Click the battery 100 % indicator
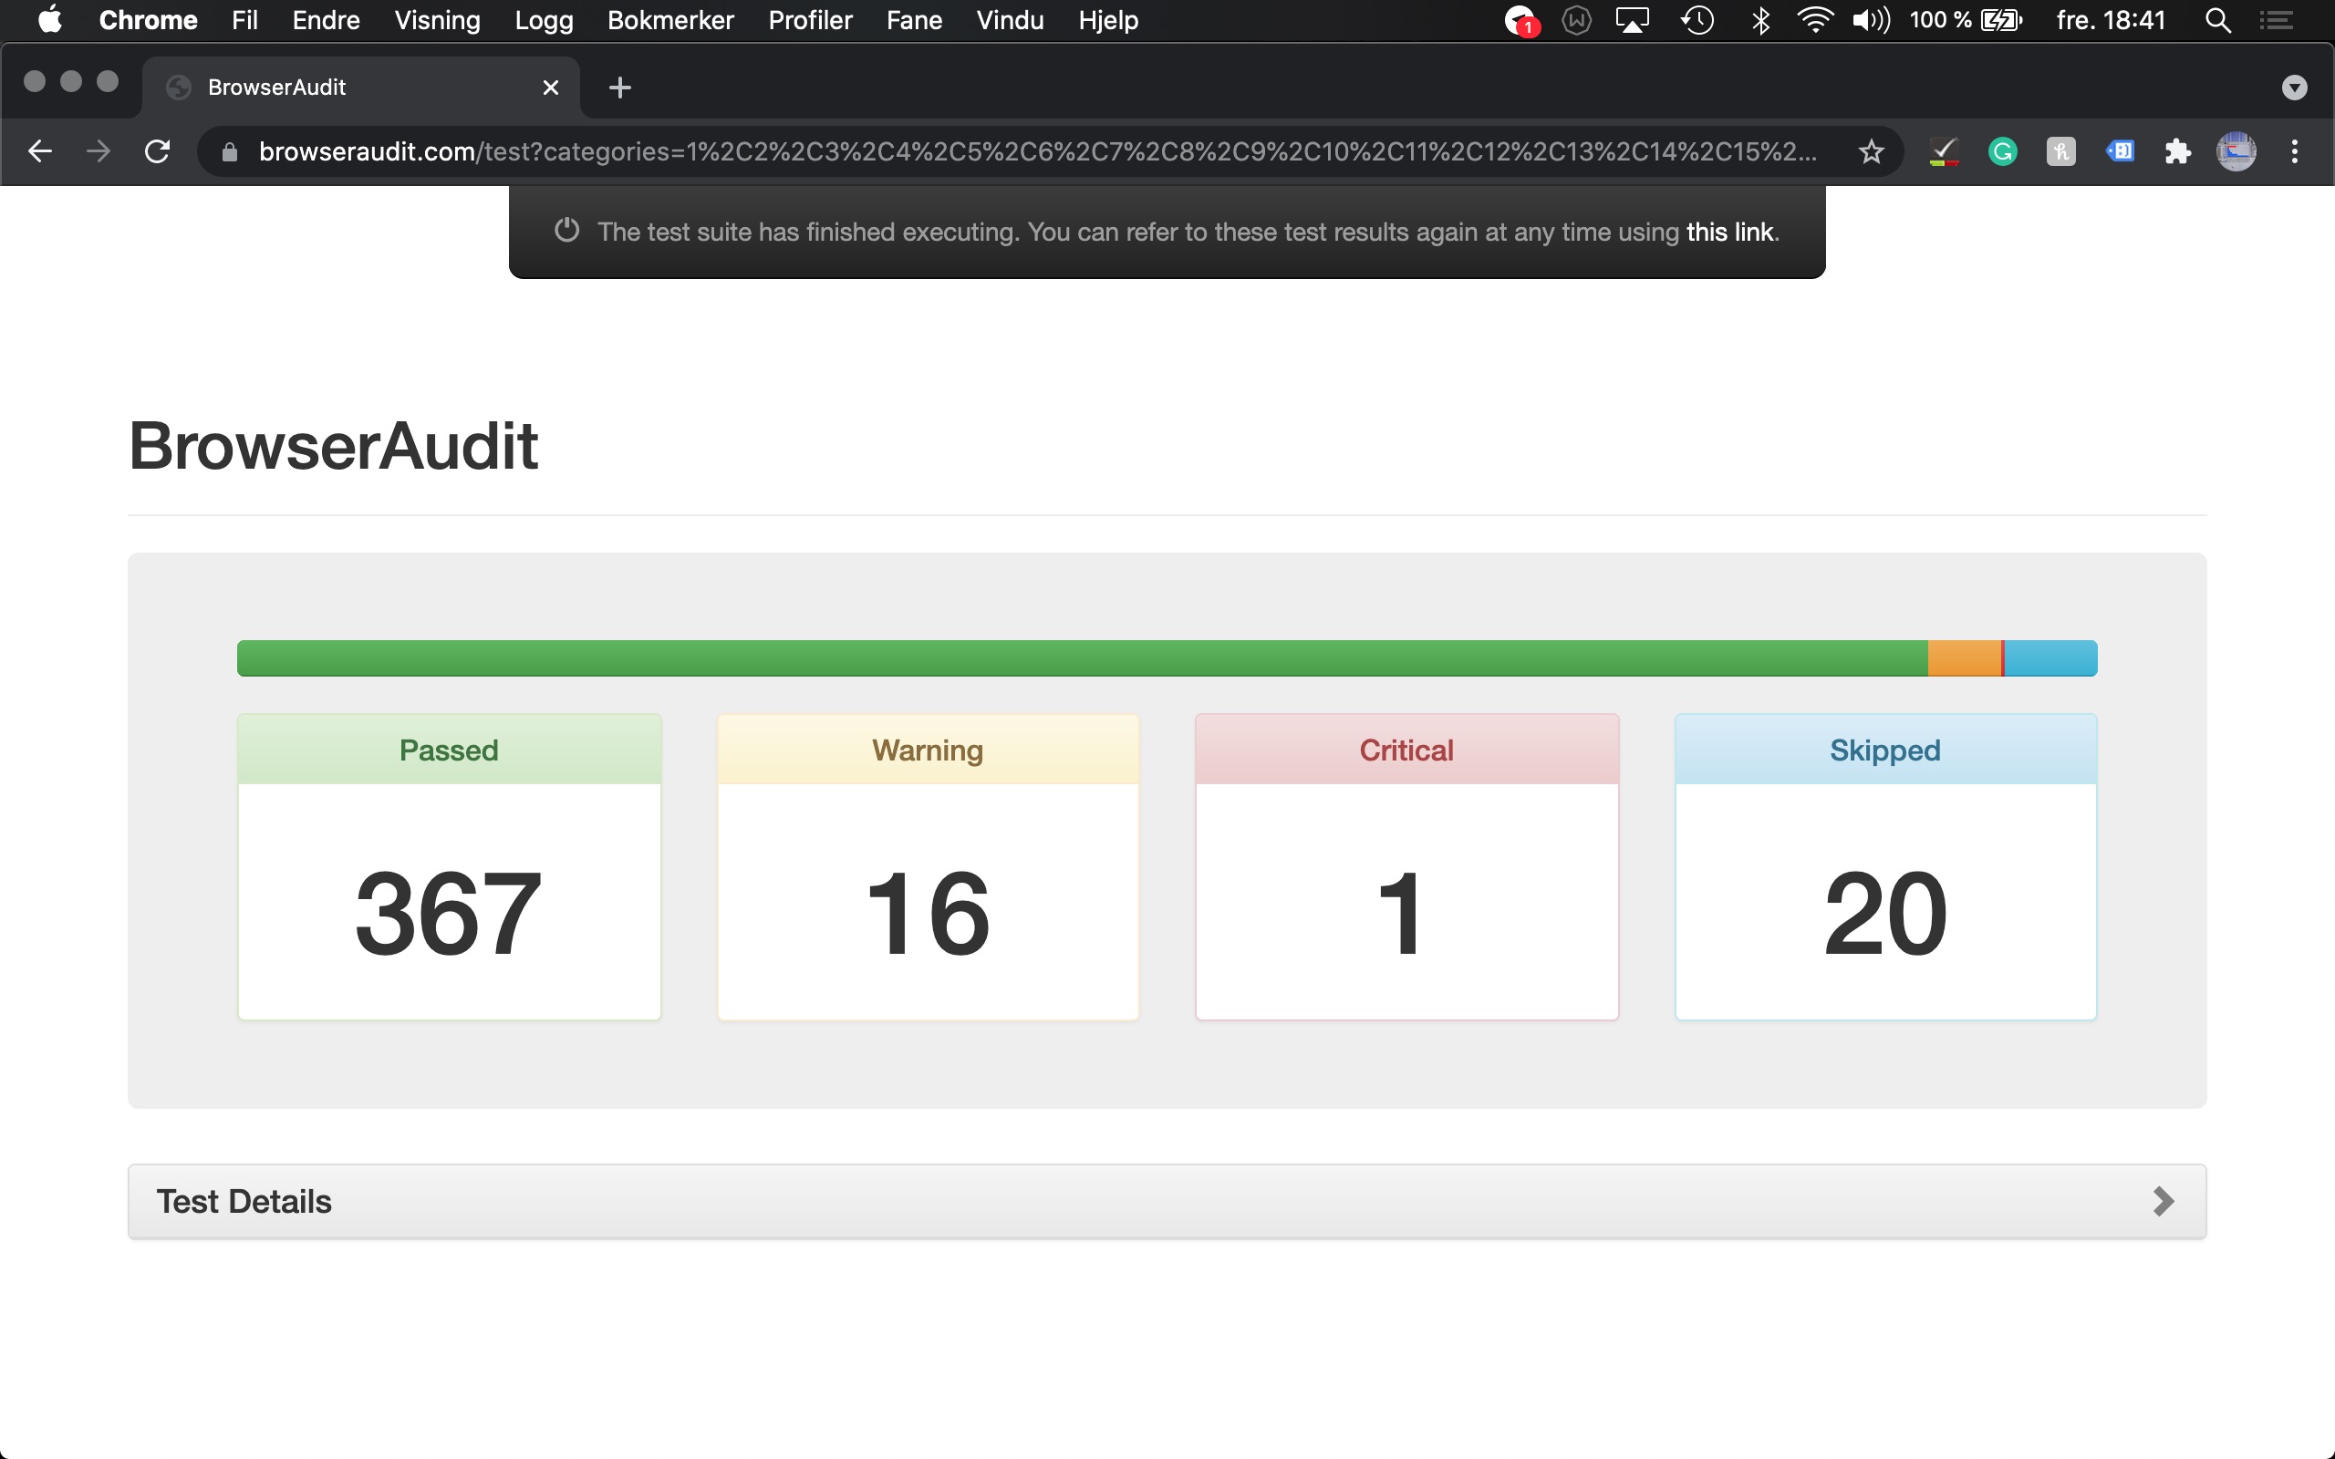The height and width of the screenshot is (1459, 2335). pyautogui.click(x=1966, y=20)
